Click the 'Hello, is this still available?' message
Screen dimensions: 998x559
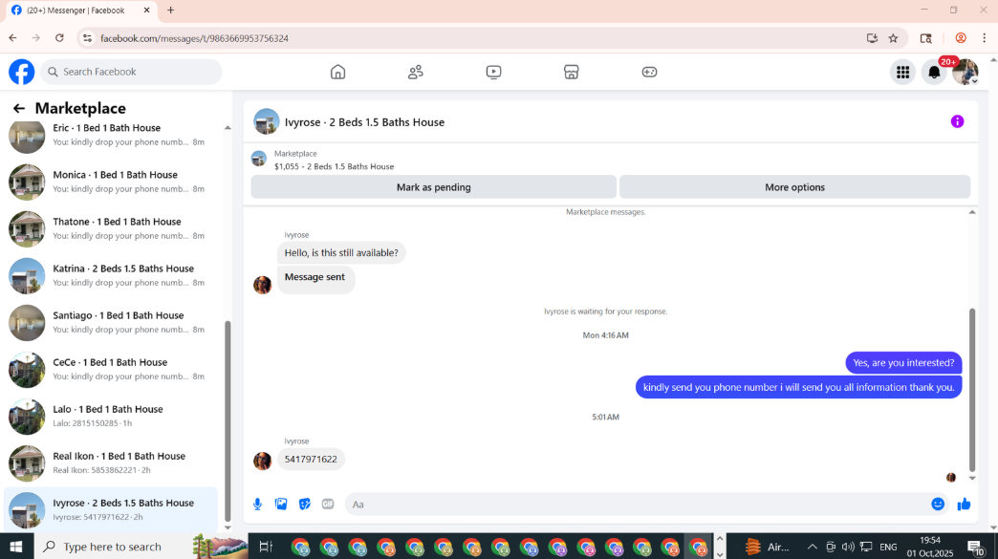click(x=341, y=252)
